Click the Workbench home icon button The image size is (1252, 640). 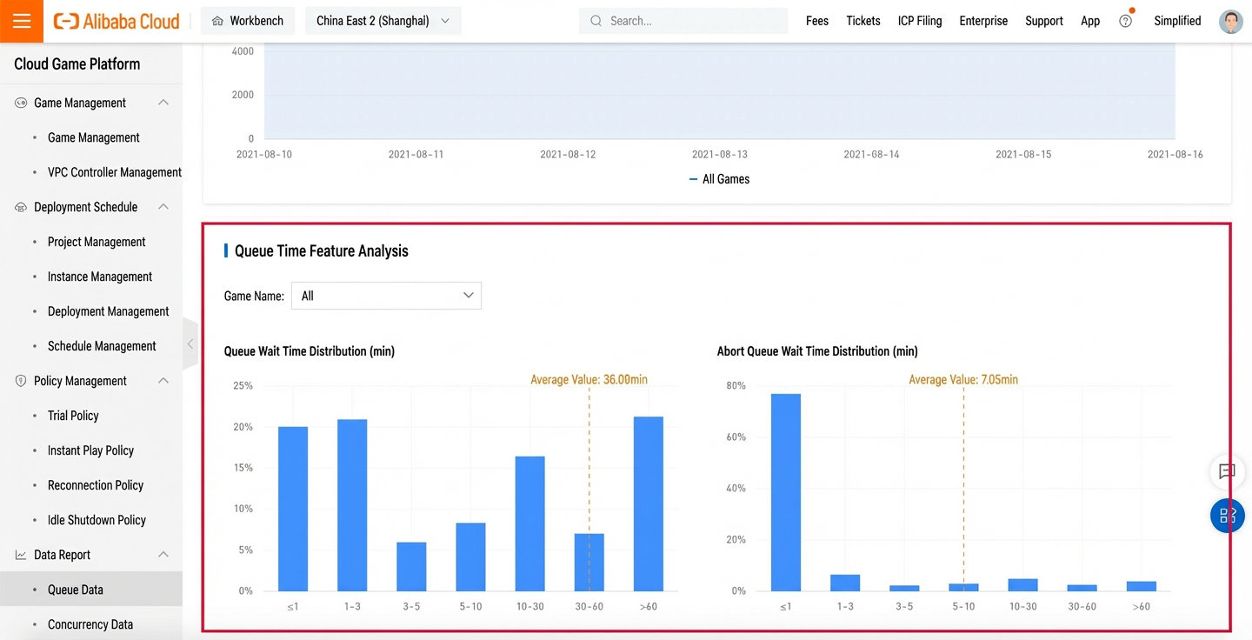(x=248, y=21)
